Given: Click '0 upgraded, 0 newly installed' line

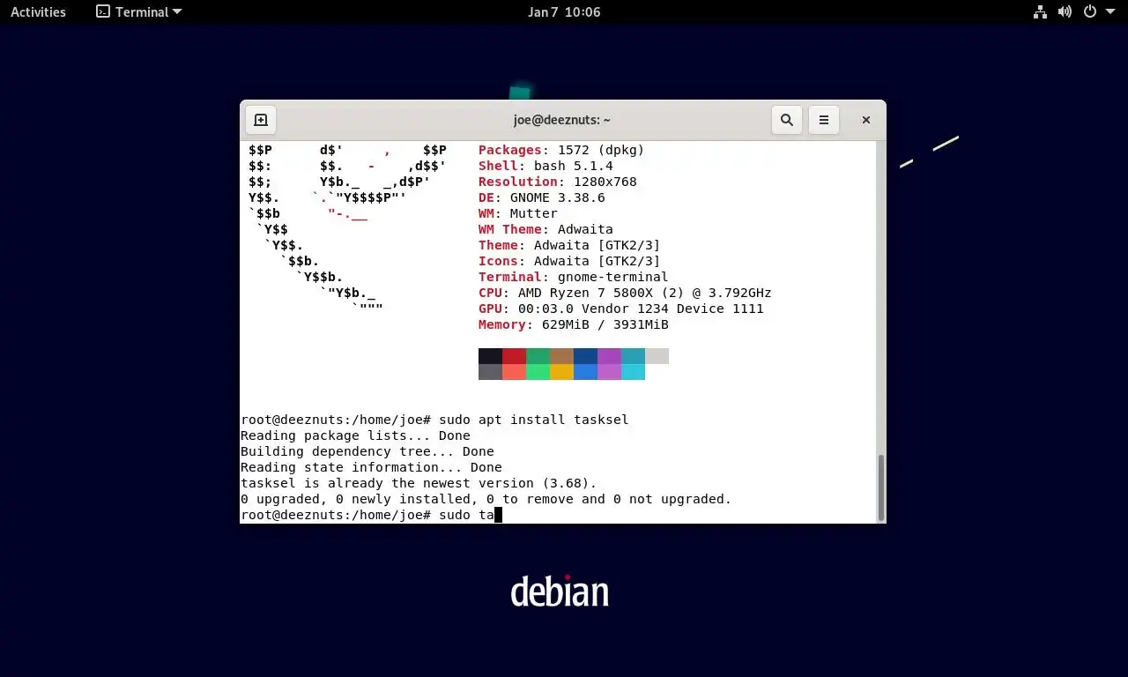Looking at the screenshot, I should click(x=486, y=499).
